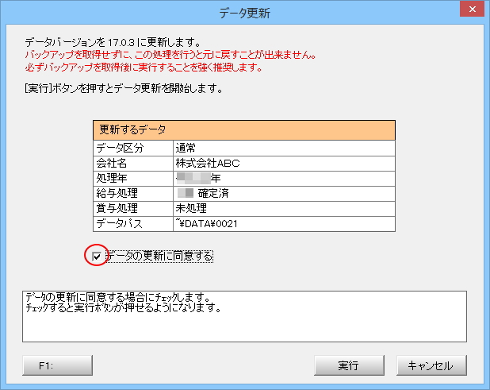This screenshot has width=490, height=390.
Task: Click the 会社名 row label
Action: (x=132, y=164)
